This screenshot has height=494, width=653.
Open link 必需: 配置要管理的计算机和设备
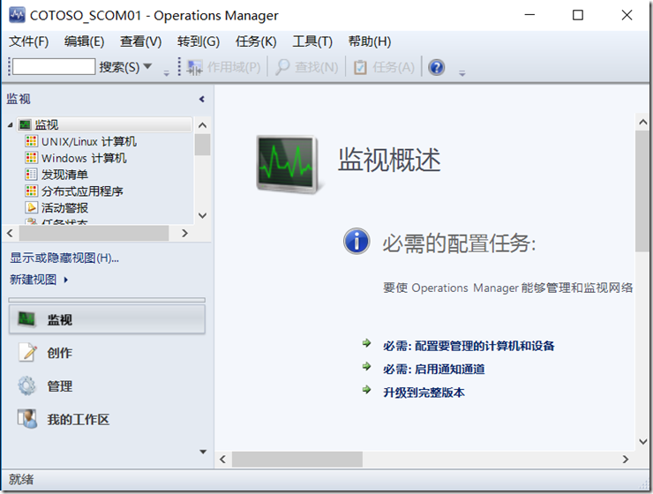pos(469,346)
